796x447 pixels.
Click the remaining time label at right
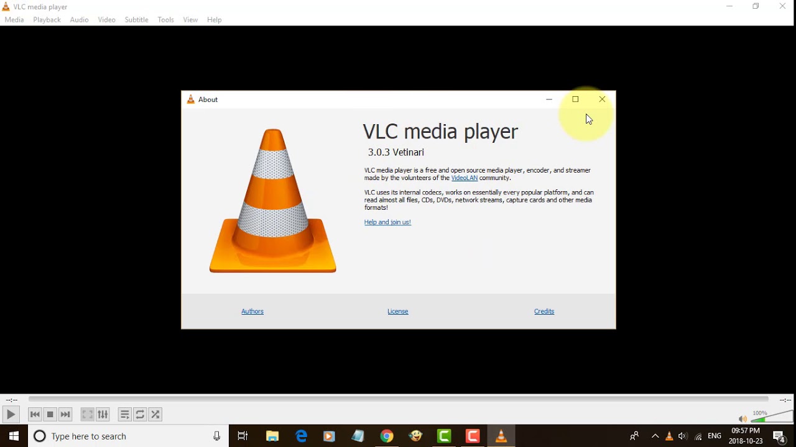pyautogui.click(x=785, y=400)
